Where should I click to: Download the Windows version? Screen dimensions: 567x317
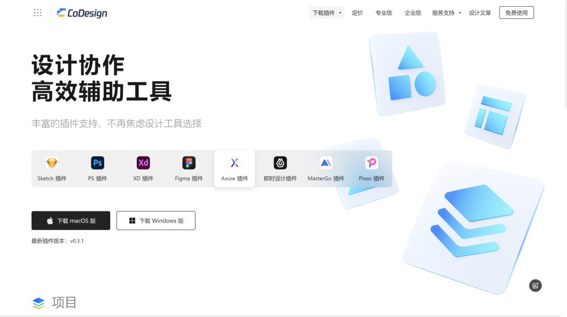pyautogui.click(x=156, y=220)
